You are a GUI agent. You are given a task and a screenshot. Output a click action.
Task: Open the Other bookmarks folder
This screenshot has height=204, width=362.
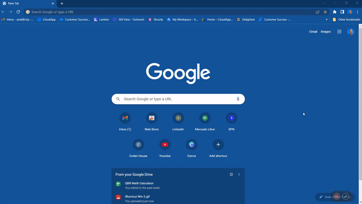pos(346,20)
